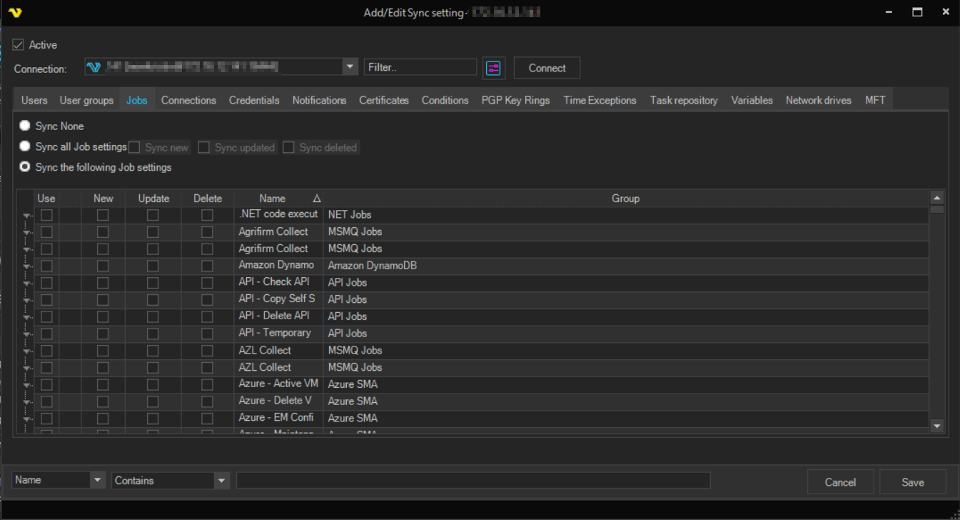Select the Sync None radio button
The width and height of the screenshot is (960, 520).
pyautogui.click(x=25, y=126)
